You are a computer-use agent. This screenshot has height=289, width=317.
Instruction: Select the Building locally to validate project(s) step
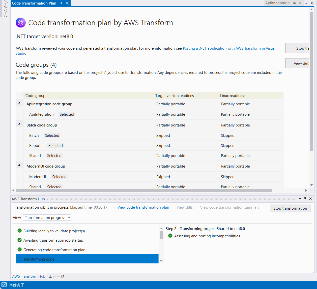[87, 231]
